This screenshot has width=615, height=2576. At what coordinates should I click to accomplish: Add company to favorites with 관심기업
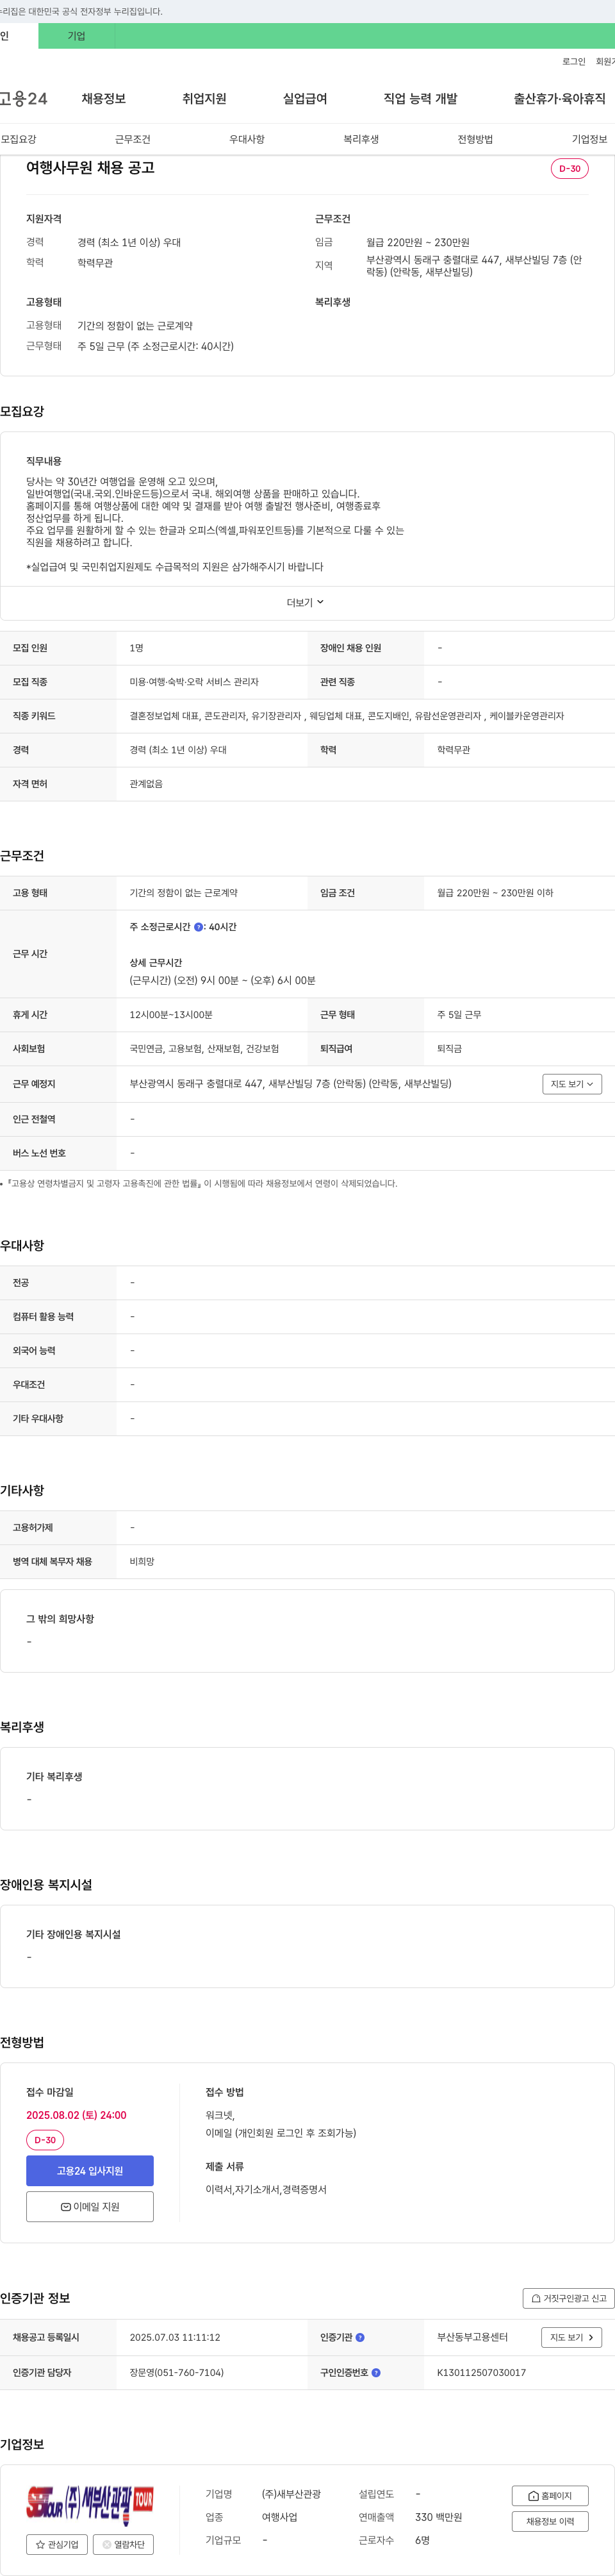57,2544
